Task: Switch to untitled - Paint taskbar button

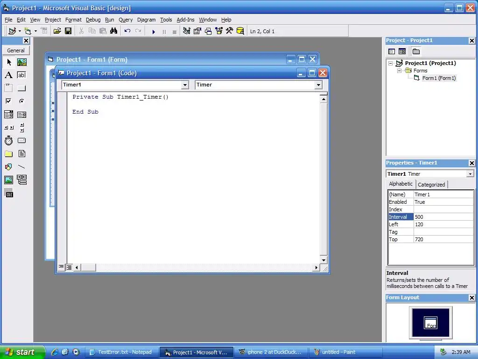Action: pyautogui.click(x=345, y=352)
